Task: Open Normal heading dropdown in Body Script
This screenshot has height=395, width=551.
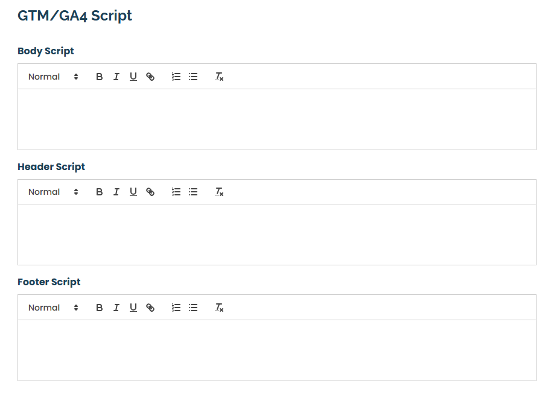Action: [x=53, y=77]
